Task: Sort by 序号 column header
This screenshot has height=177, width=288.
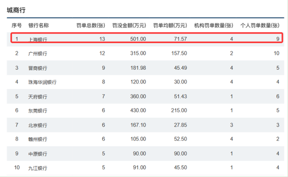Action: pos(17,26)
